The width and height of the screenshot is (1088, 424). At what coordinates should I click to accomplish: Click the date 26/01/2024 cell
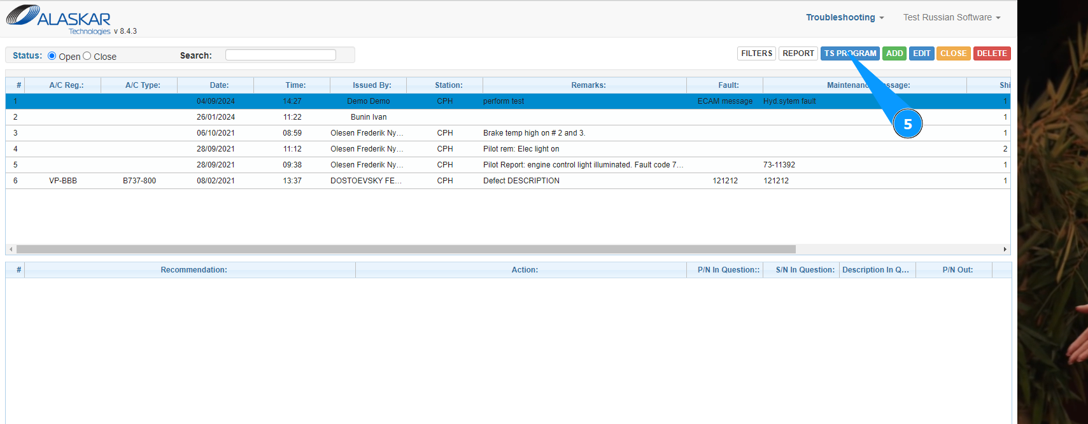pyautogui.click(x=216, y=117)
